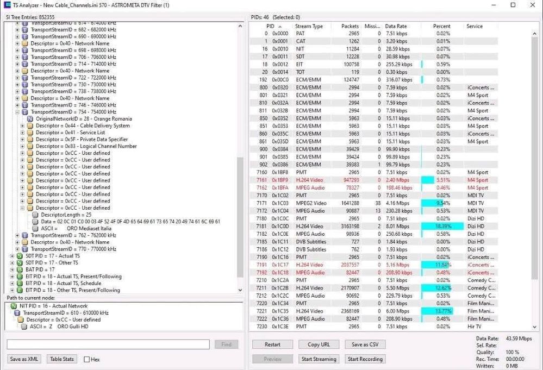Viewport: 543px width, 370px height.
Task: Click the EIT Actual TS, Schedule node icon
Action: click(20, 283)
